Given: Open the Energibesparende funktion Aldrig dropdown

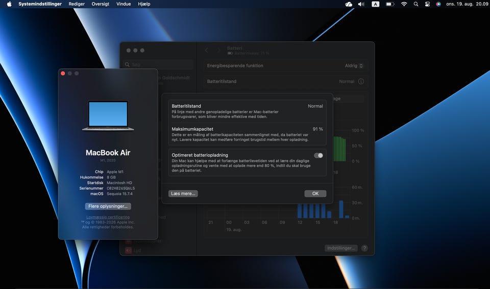Looking at the screenshot, I should click(x=354, y=66).
